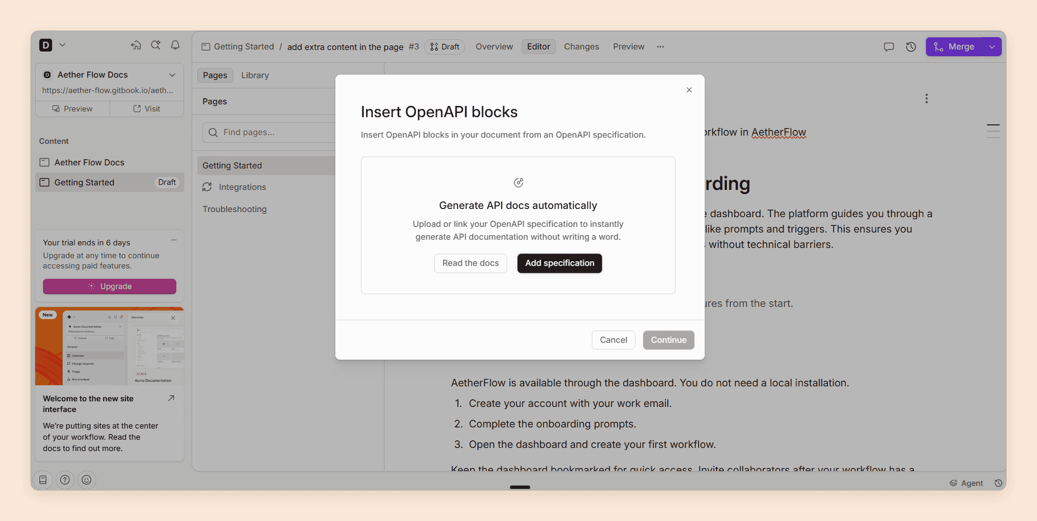
Task: Expand the Merge options arrow
Action: [992, 47]
